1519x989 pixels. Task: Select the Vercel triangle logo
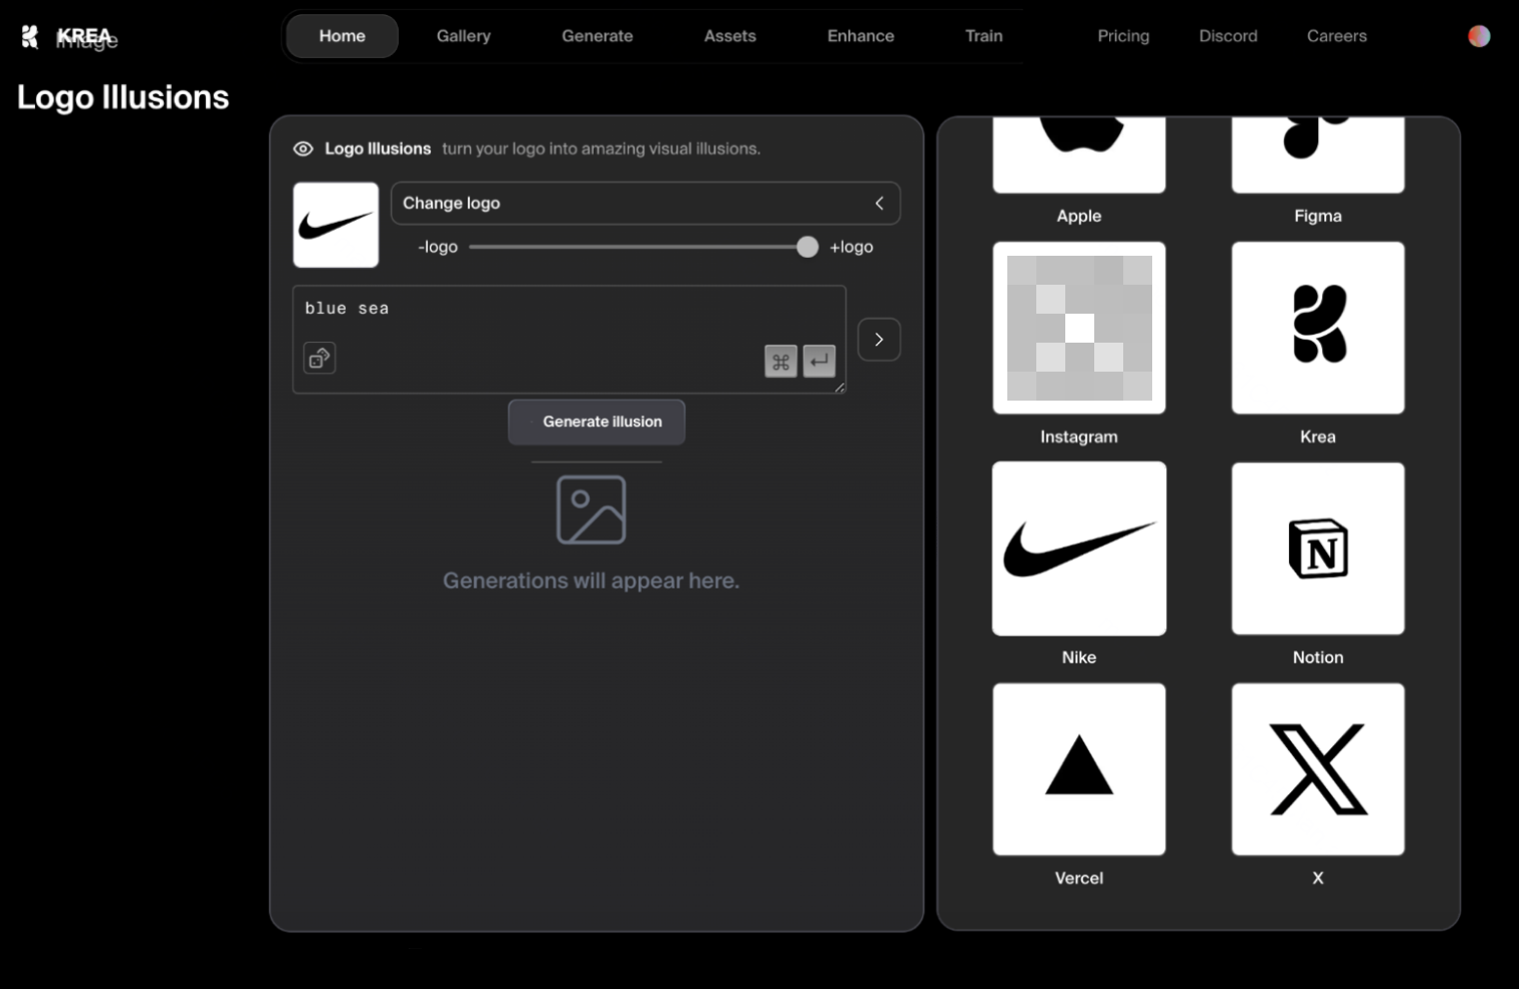1079,769
